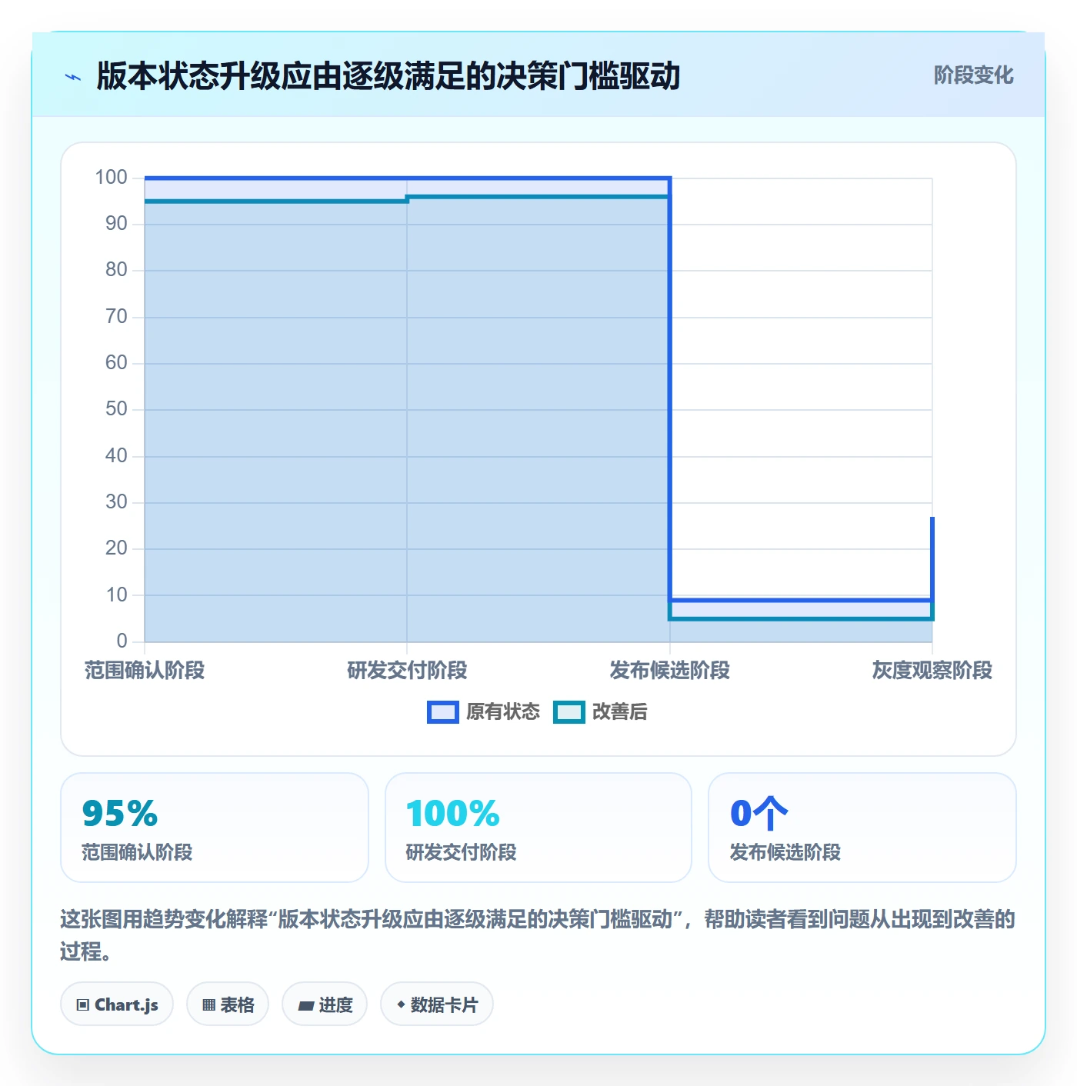Click the 改善后 legend label

[x=619, y=712]
